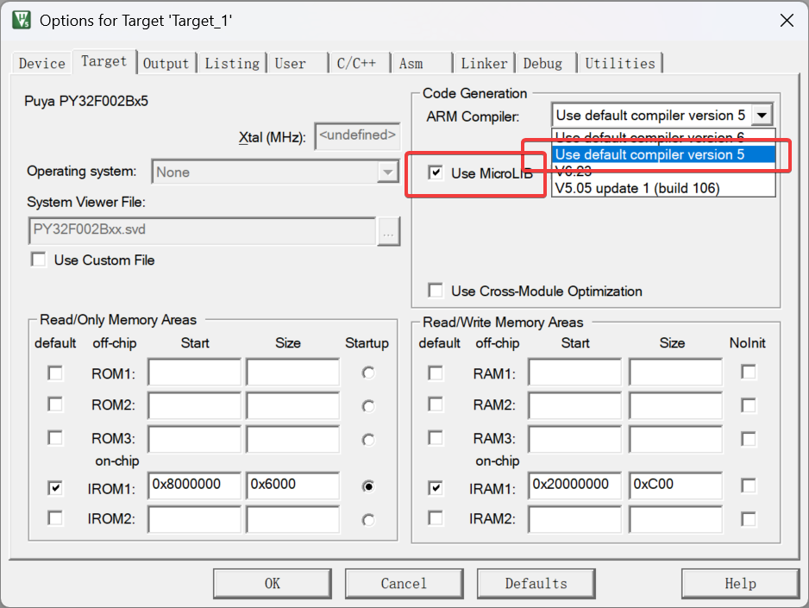This screenshot has height=608, width=809.
Task: Switch to the Device tab
Action: coord(41,64)
